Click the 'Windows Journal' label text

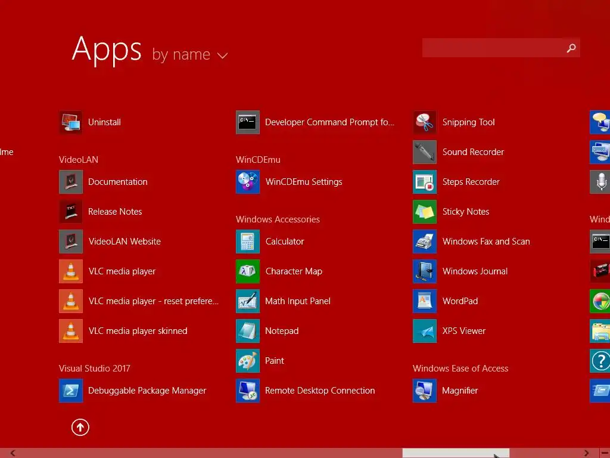tap(475, 271)
